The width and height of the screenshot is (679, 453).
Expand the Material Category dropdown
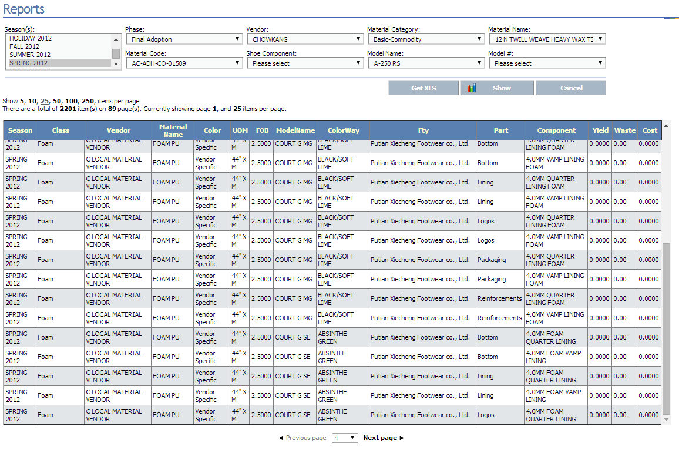point(426,39)
